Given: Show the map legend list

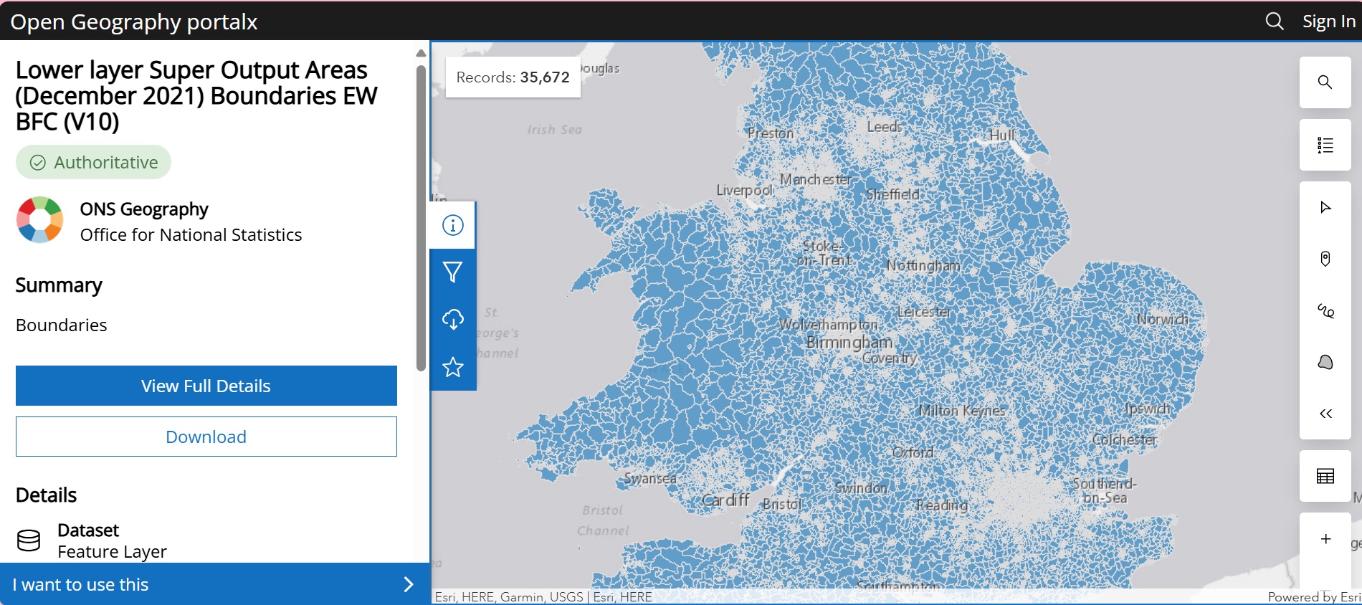Looking at the screenshot, I should pyautogui.click(x=1325, y=146).
